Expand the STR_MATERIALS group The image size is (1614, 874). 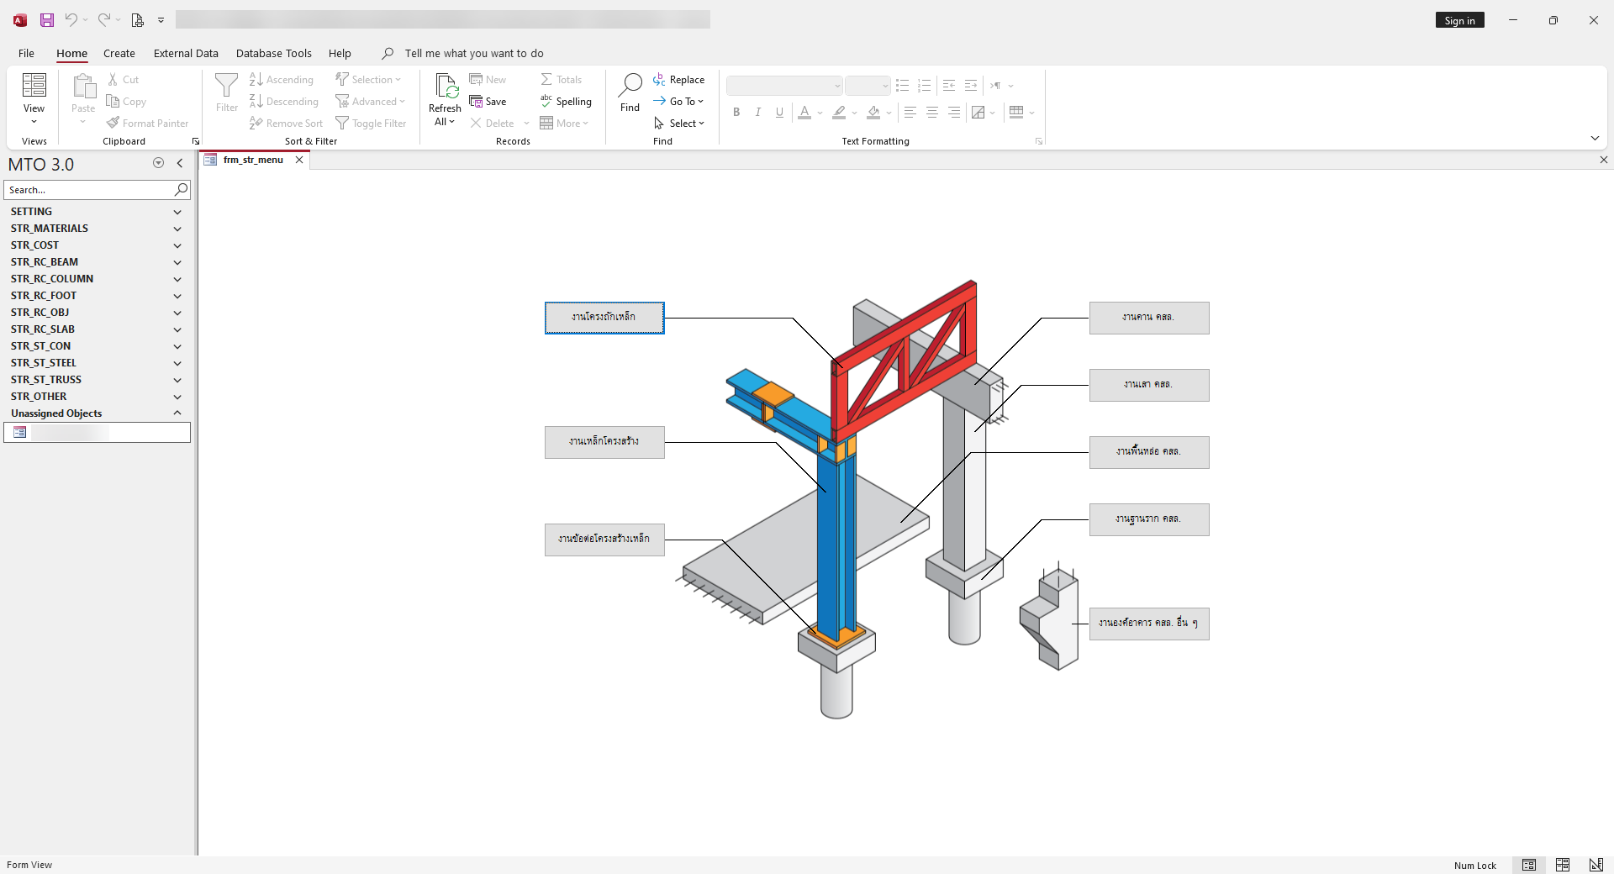[x=177, y=229]
